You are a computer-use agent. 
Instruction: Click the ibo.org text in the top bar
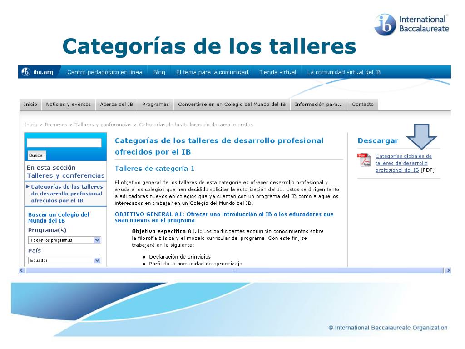coord(43,72)
